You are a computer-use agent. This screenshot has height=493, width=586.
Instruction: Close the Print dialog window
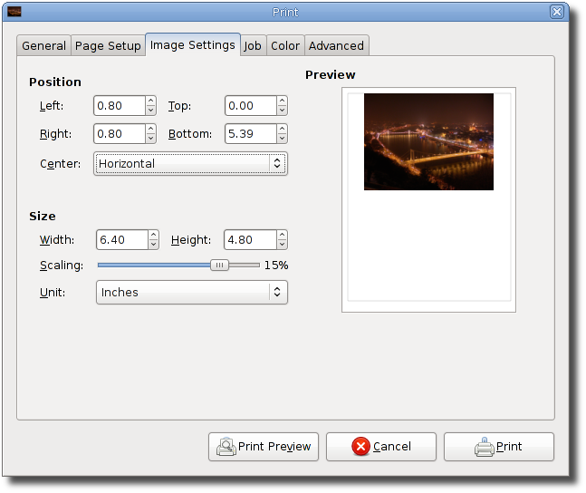click(x=557, y=12)
